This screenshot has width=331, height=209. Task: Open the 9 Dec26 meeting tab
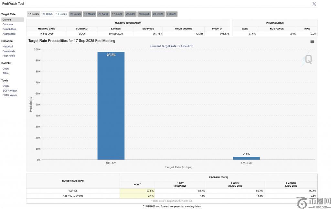point(172,14)
